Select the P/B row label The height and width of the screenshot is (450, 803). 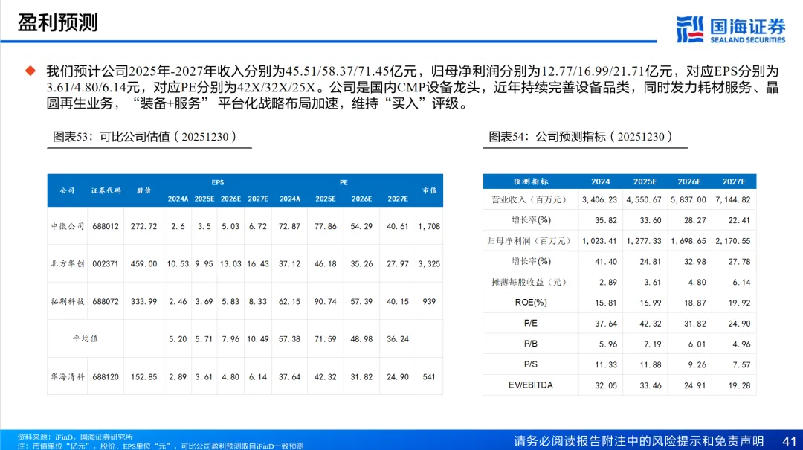pos(531,344)
